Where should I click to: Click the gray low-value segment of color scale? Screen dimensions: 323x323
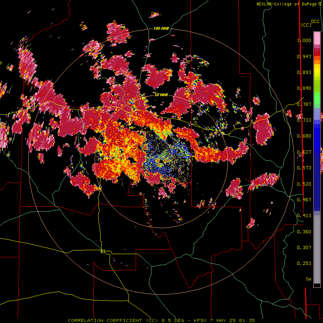pos(317,249)
